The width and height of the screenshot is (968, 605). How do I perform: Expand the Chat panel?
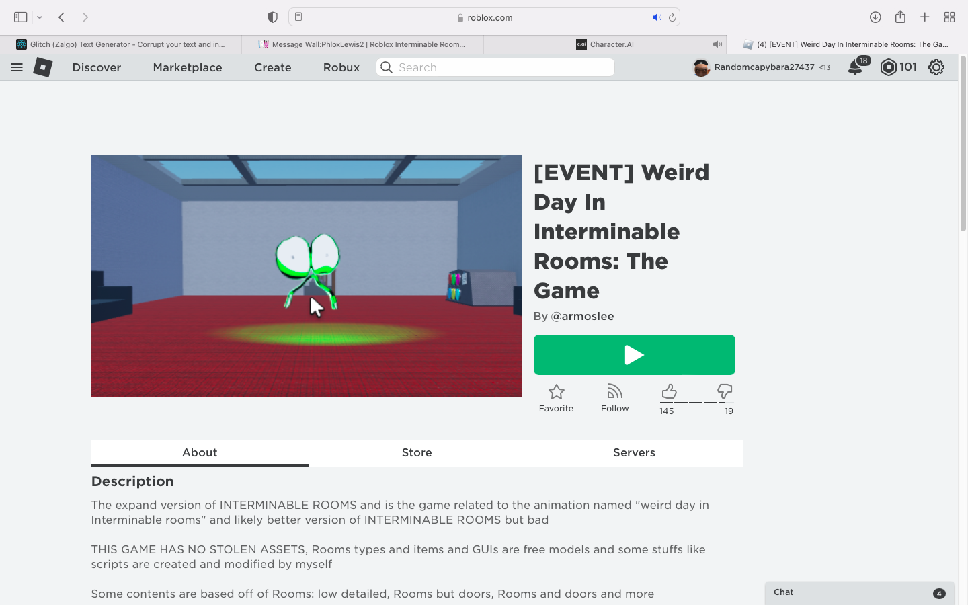(x=860, y=593)
